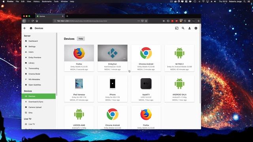This screenshot has width=253, height=142.
Task: Open the iPad Vanessa device card
Action: [79, 89]
